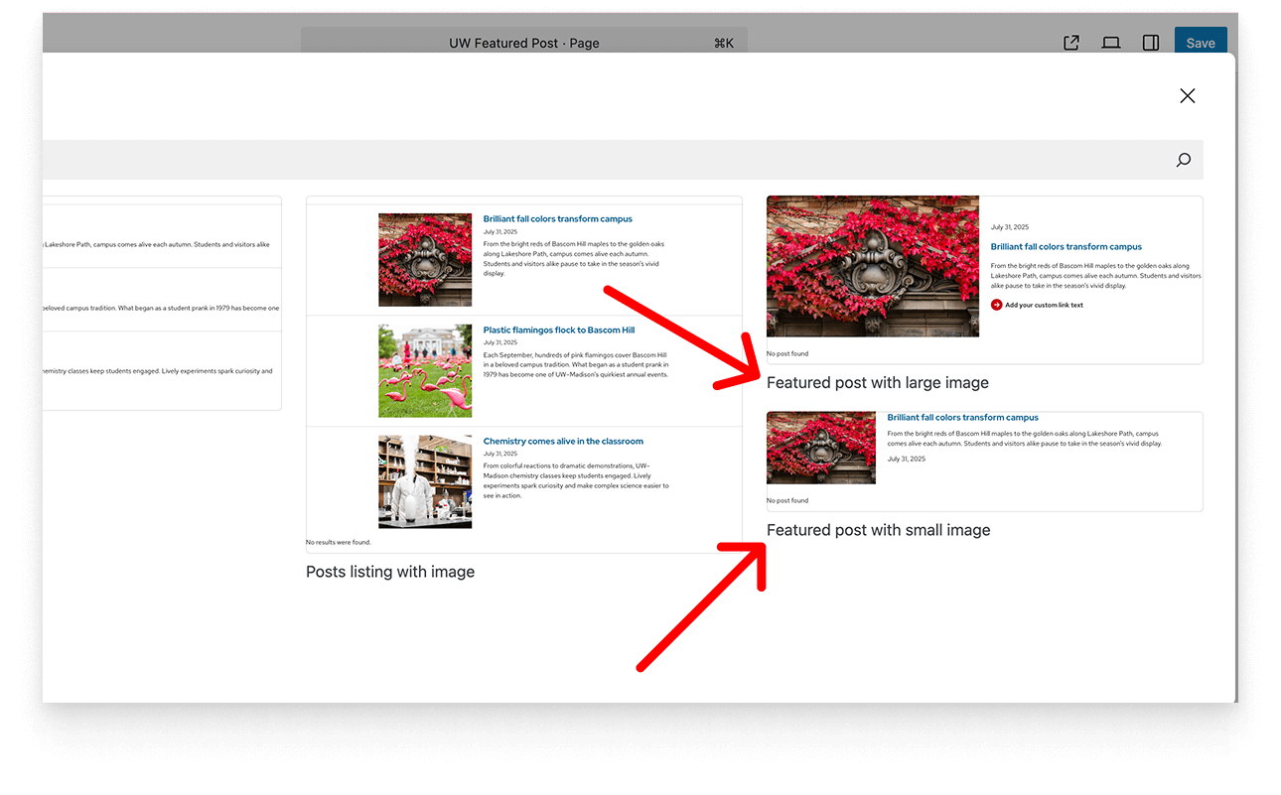
Task: Open the Brilliant fall colors transform campus link
Action: click(x=1066, y=246)
